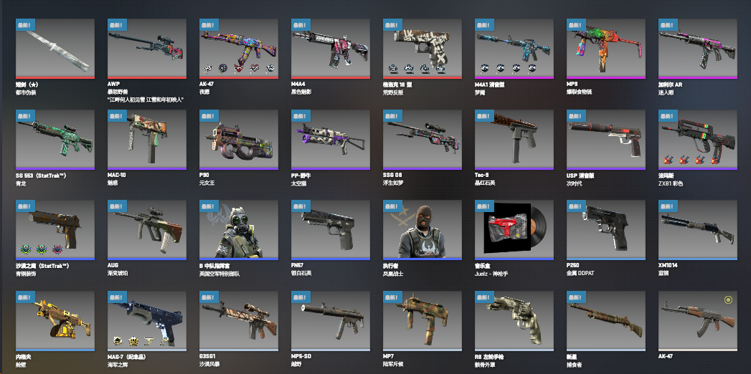751x374 pixels.
Task: Click first sticker icon on colorful AK-47
Action: tap(208, 68)
